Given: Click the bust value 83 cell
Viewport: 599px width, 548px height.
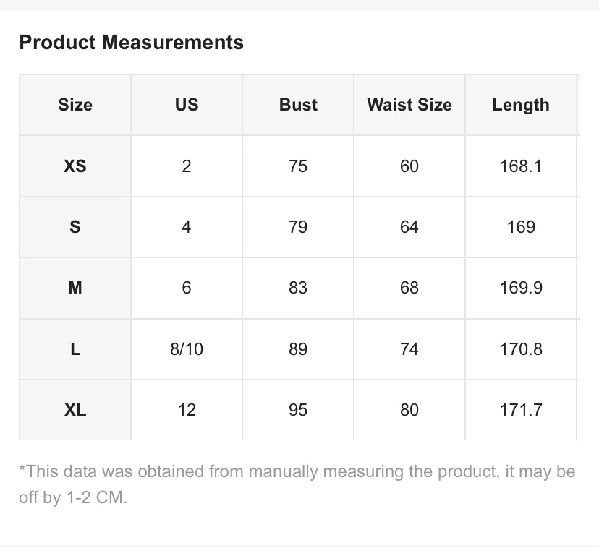Looking at the screenshot, I should click(298, 288).
